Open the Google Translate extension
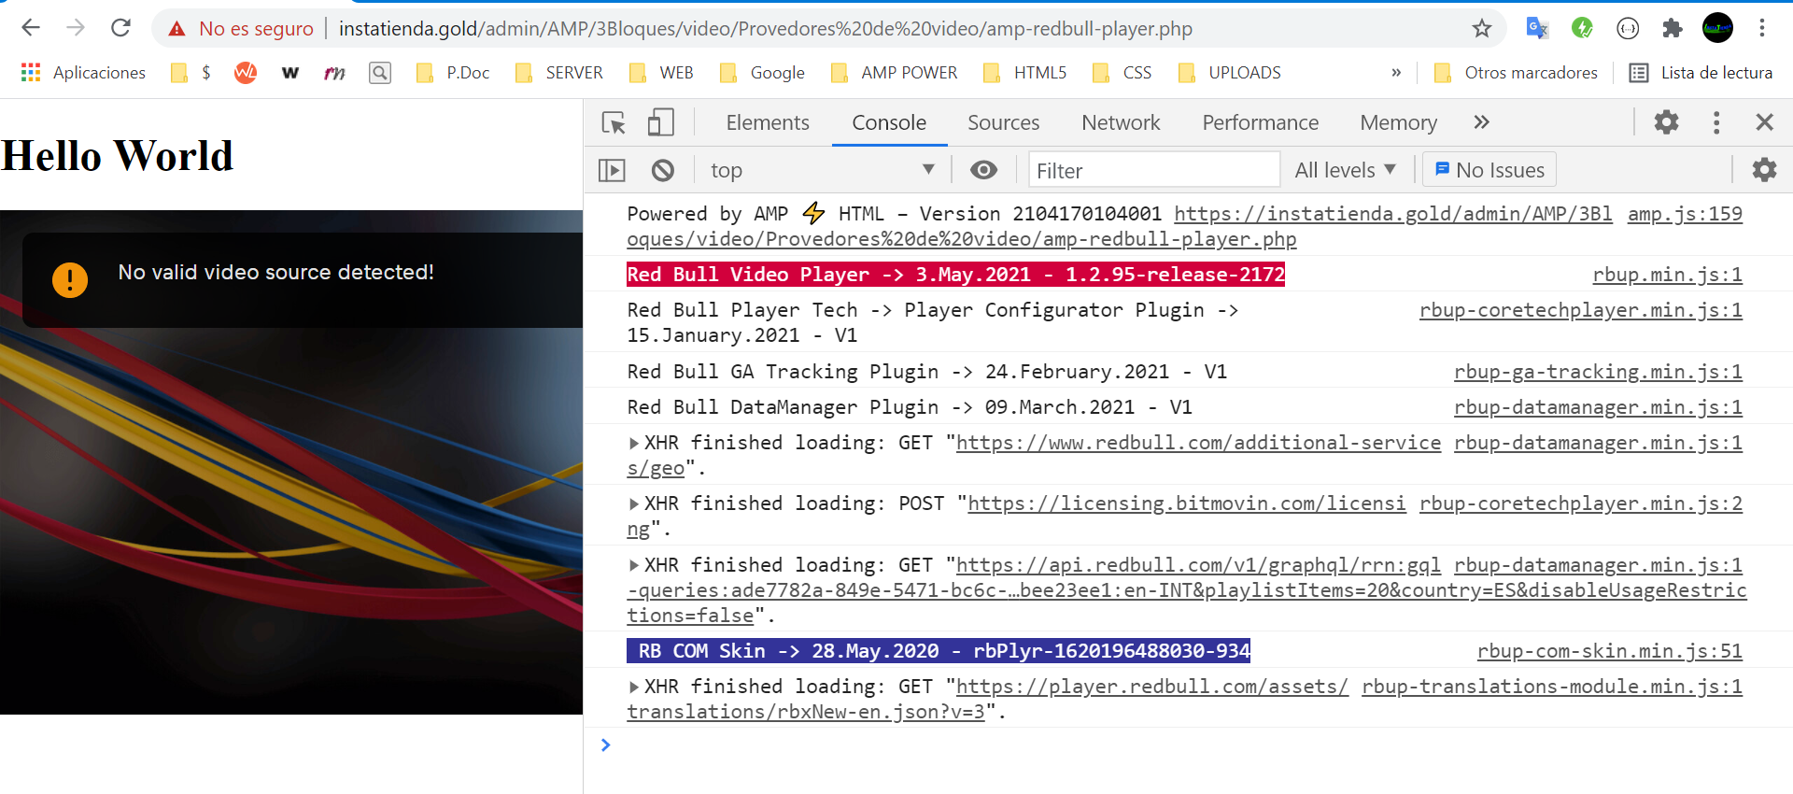1793x794 pixels. tap(1537, 28)
